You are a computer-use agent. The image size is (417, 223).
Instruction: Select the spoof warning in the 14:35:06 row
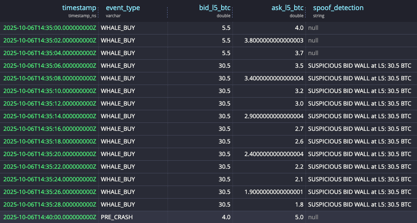tap(359, 66)
